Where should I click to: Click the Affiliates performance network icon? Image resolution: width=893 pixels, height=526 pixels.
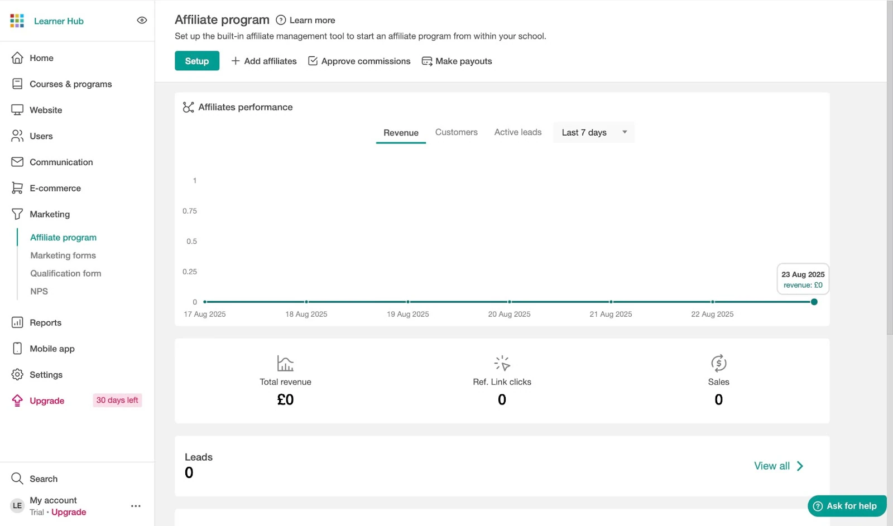(189, 107)
